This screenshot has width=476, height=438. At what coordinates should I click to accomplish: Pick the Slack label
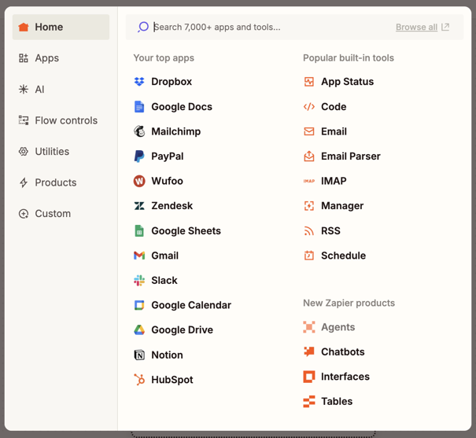(164, 280)
